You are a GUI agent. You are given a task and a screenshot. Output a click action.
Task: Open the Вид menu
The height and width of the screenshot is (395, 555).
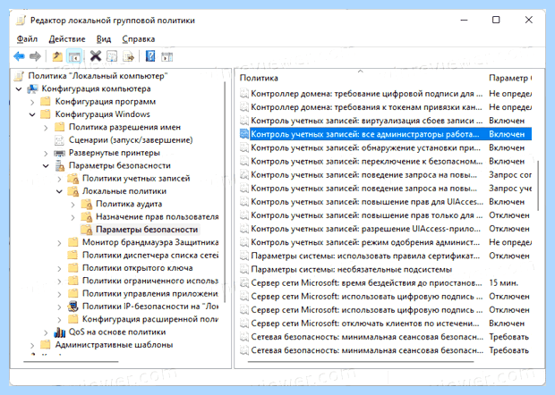(x=104, y=39)
